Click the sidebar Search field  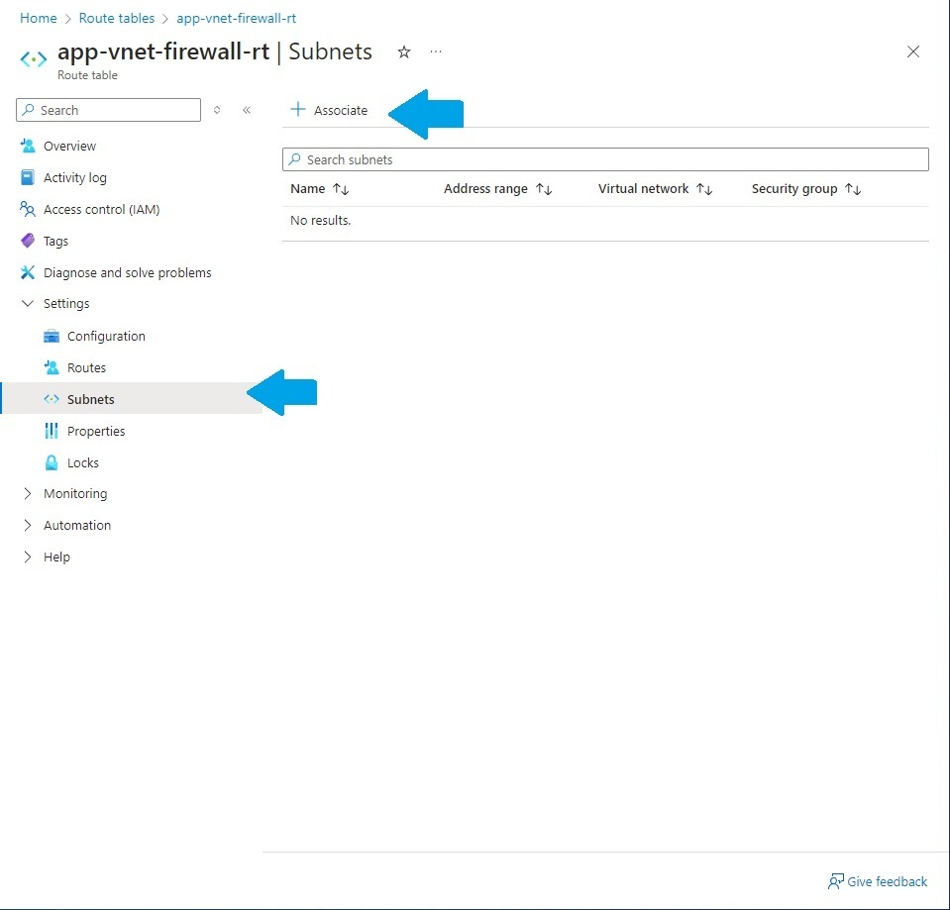(x=108, y=110)
